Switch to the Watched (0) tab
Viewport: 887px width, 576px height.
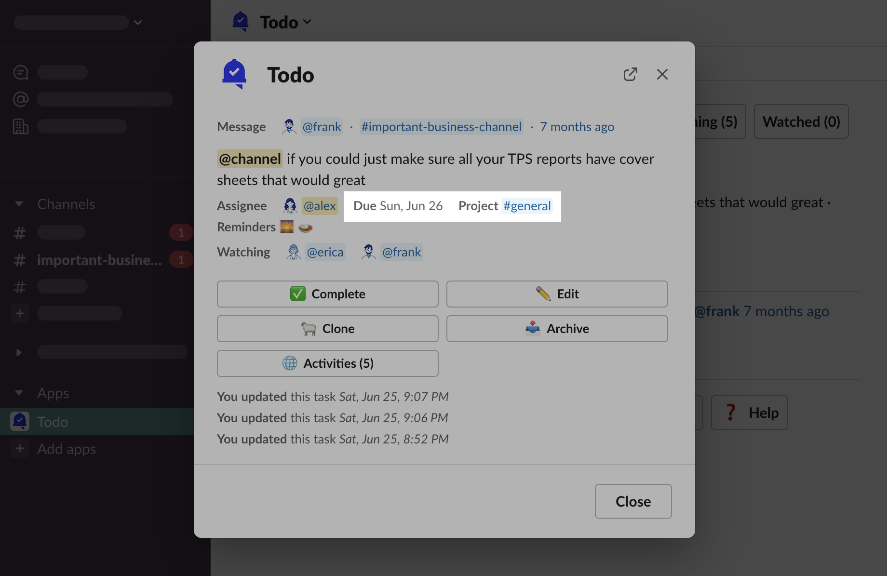(x=801, y=122)
